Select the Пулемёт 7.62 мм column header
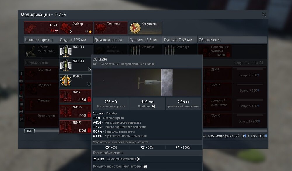The image size is (292, 171). pos(180,40)
